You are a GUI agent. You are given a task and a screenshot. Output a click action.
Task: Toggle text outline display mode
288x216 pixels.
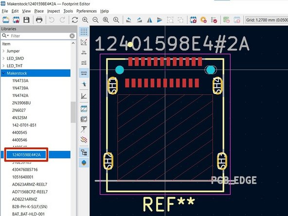(x=84, y=129)
